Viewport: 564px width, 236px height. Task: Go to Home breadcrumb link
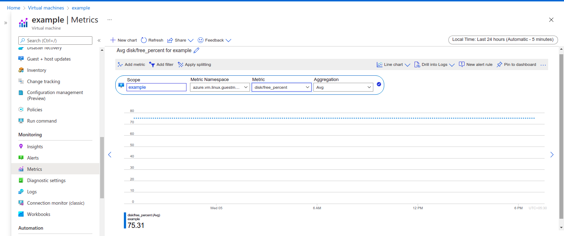[13, 8]
